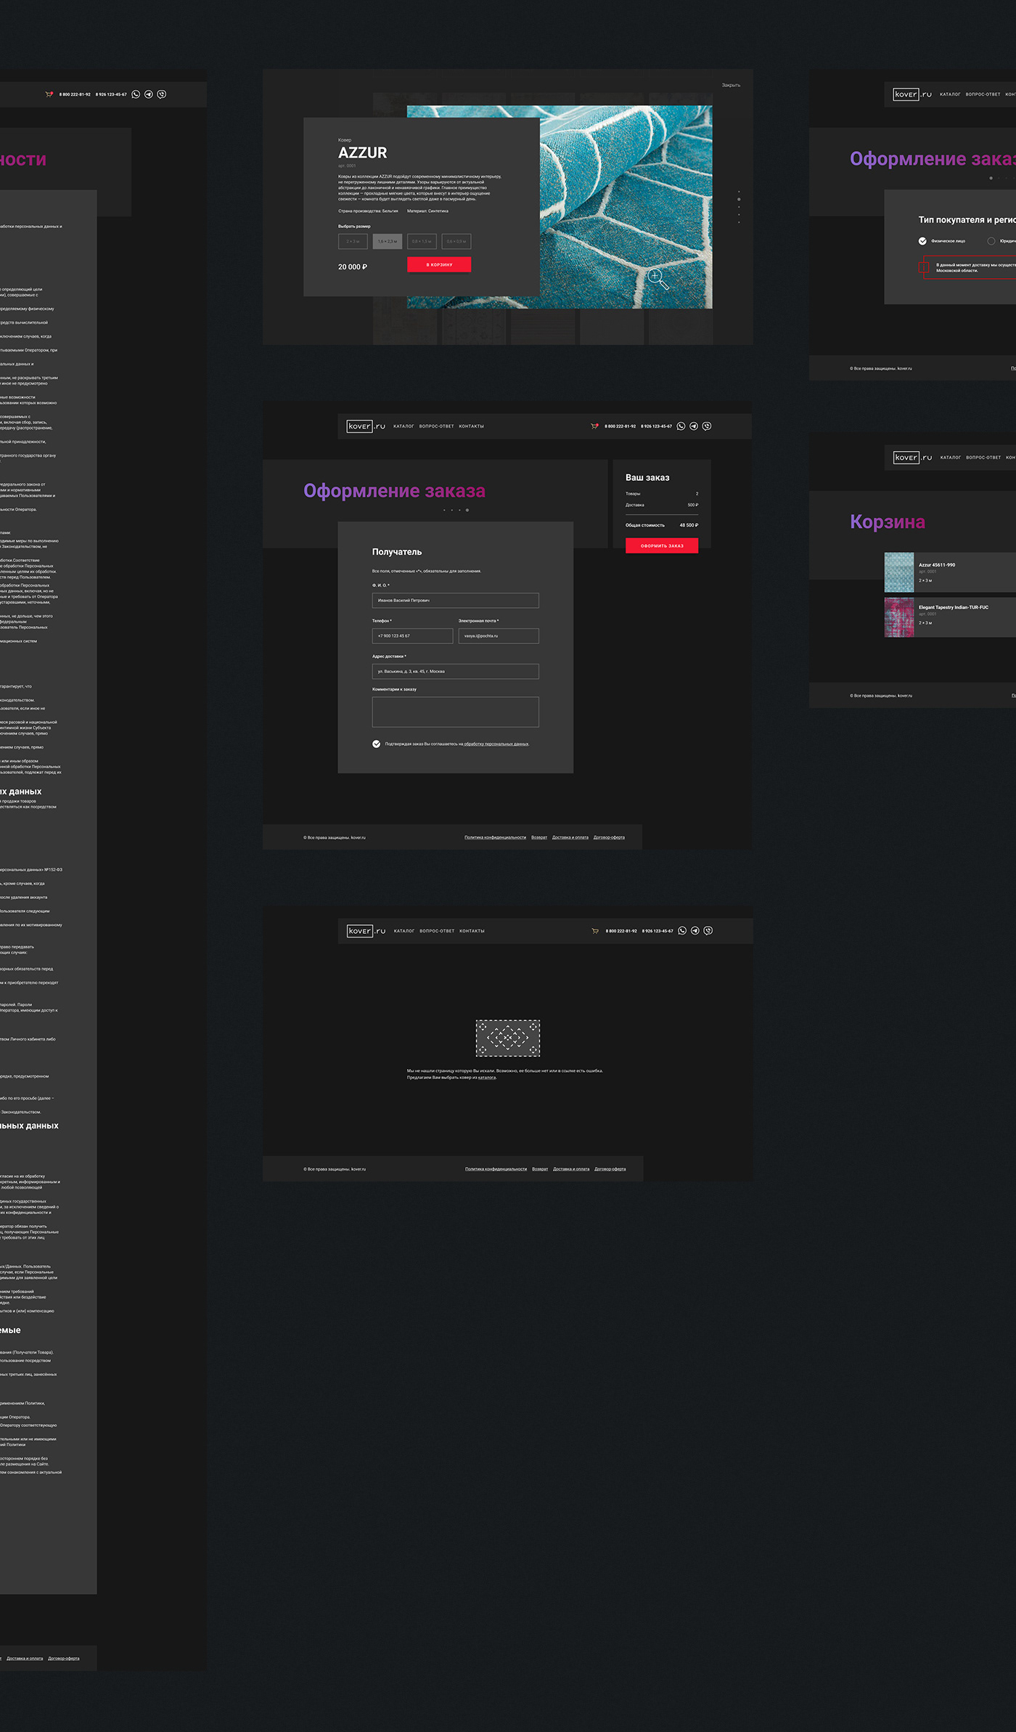Toggle the personal data consent checkbox
This screenshot has width=1016, height=1732.
click(377, 744)
